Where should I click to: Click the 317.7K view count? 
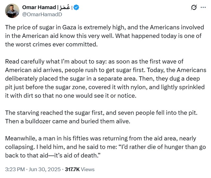pos(74,169)
